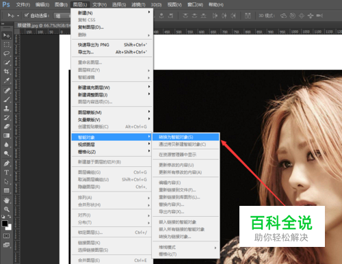This screenshot has height=264, width=342.
Task: Expand the 视频图层 submenu
Action: tap(112, 144)
